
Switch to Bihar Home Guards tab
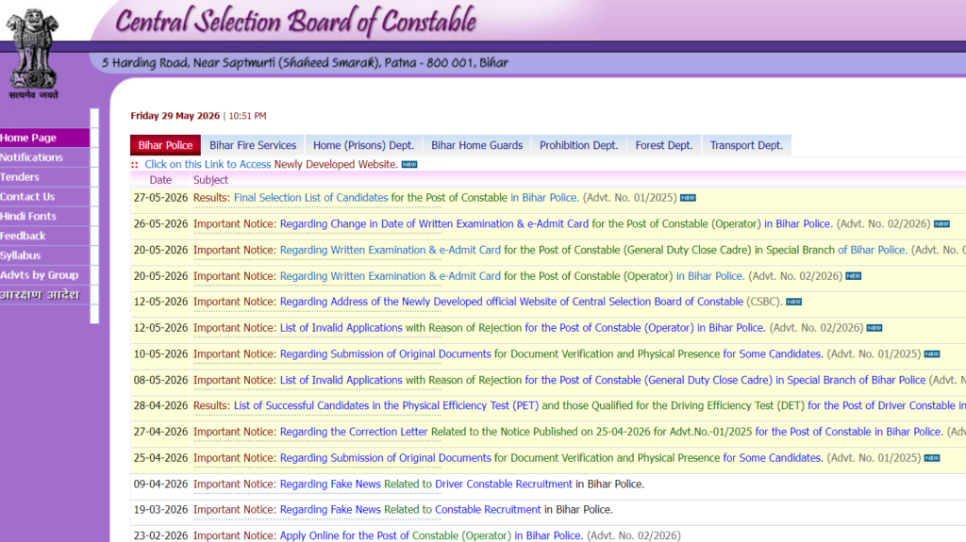click(476, 145)
